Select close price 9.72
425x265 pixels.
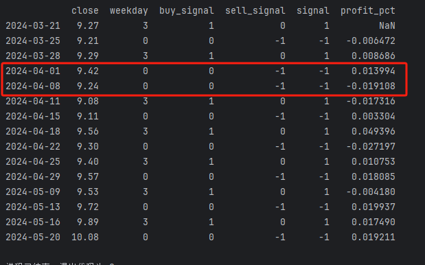(x=88, y=207)
